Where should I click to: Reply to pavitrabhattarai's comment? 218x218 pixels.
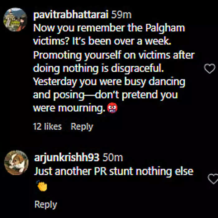pyautogui.click(x=82, y=127)
